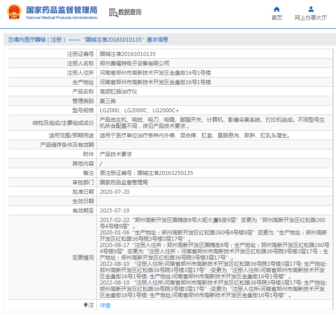Click the document icon before 境内医疗器械
This screenshot has width=336, height=315.
10,40
